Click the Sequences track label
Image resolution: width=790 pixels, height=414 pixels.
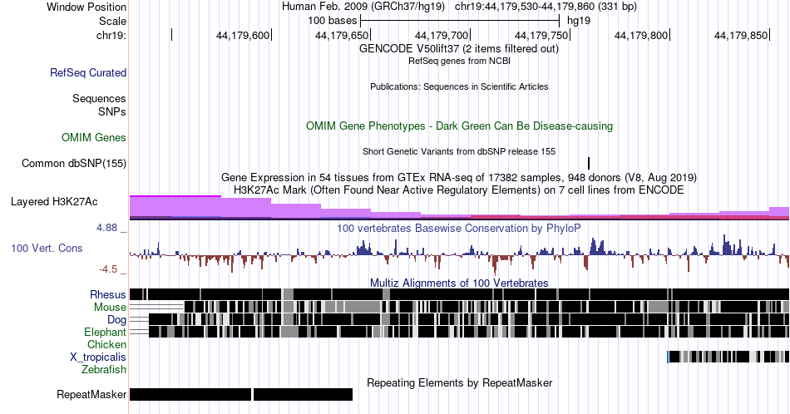click(x=99, y=98)
